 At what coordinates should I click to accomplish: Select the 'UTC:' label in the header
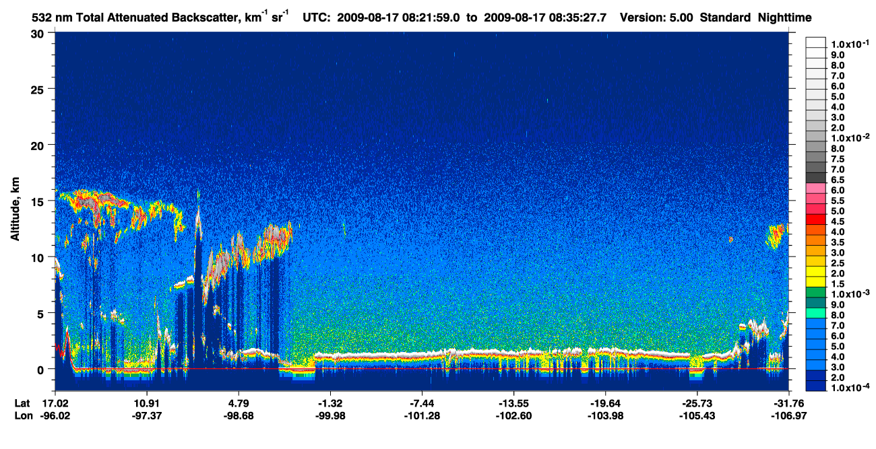tap(317, 18)
